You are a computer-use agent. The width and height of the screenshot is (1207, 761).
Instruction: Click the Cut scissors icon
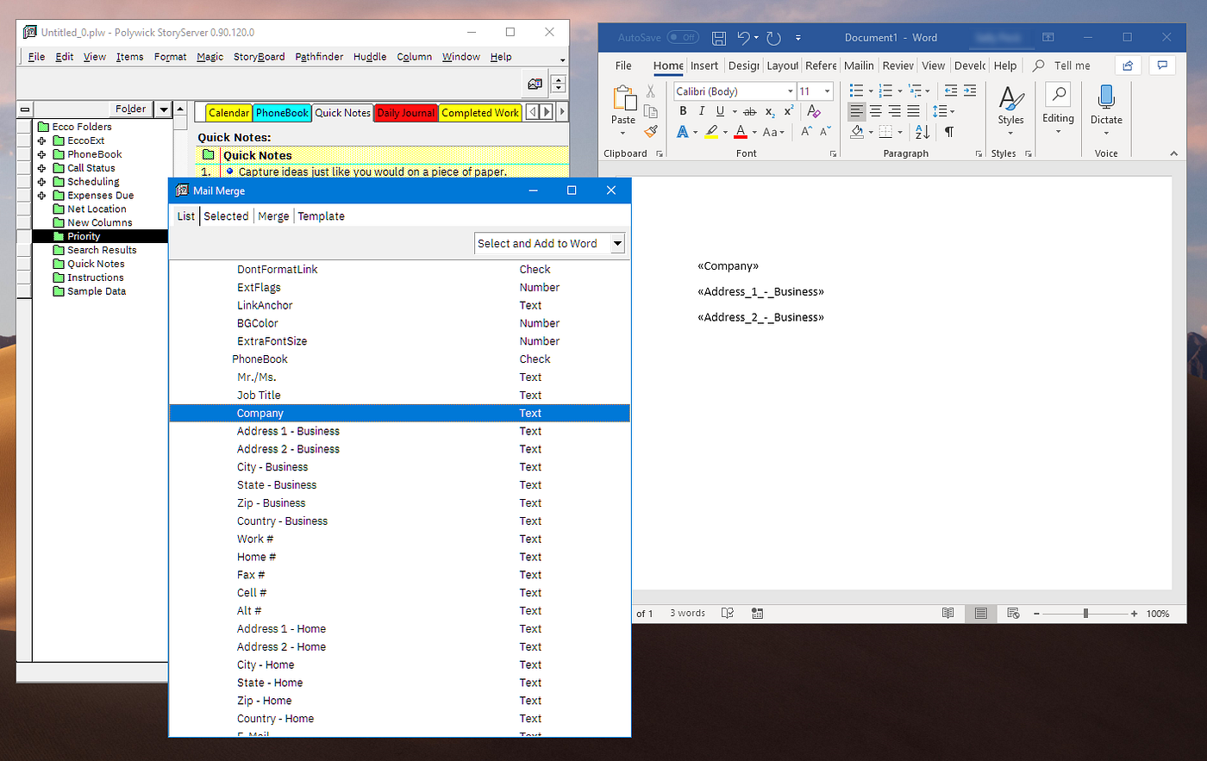[x=651, y=91]
